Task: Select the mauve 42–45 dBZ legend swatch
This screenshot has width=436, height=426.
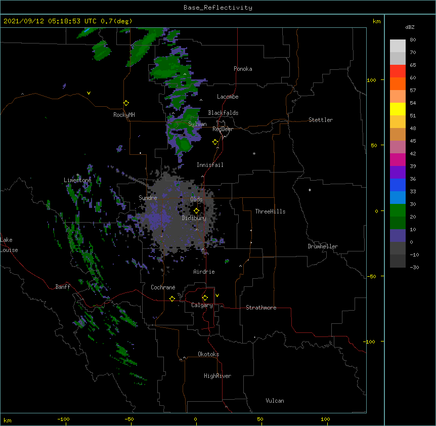Action: pos(398,147)
